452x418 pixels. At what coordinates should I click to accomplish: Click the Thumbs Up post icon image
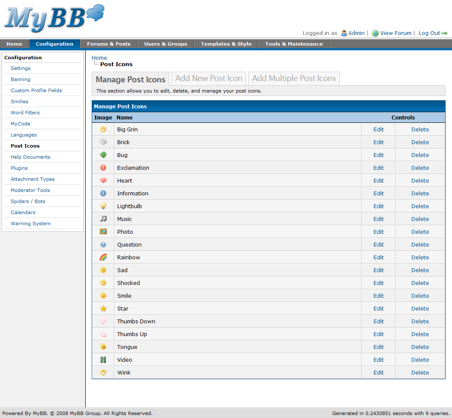(103, 334)
